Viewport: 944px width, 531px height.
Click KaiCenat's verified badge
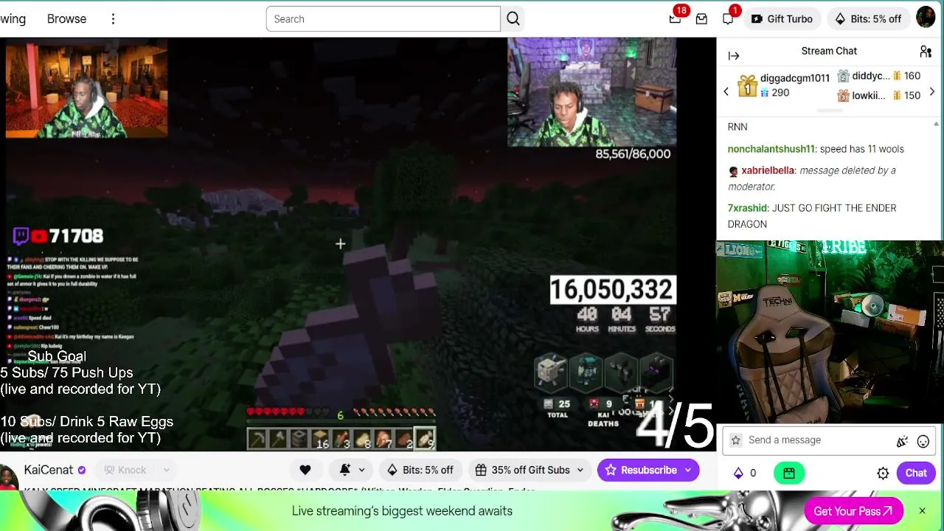(x=82, y=470)
